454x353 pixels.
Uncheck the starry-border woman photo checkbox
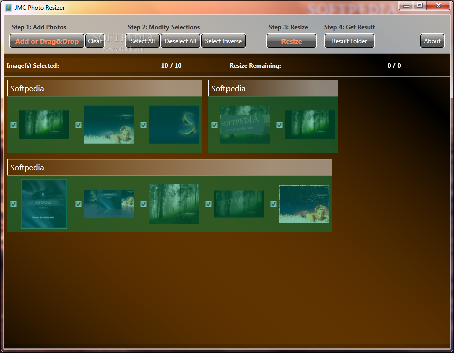click(273, 204)
